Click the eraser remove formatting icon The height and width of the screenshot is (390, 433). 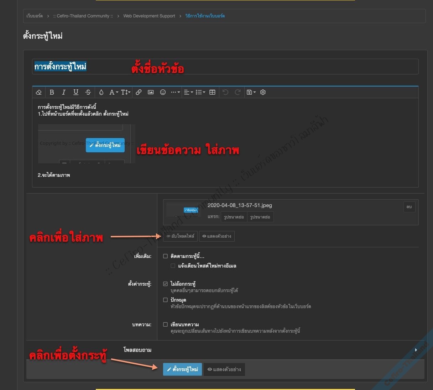click(x=39, y=92)
